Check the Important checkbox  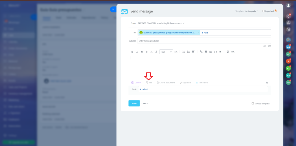pos(263,11)
